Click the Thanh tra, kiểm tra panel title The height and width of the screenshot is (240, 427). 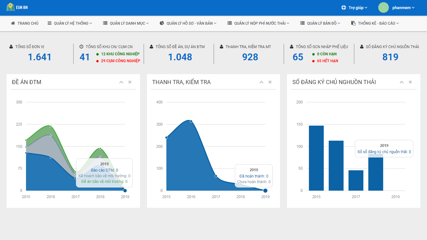(x=181, y=82)
